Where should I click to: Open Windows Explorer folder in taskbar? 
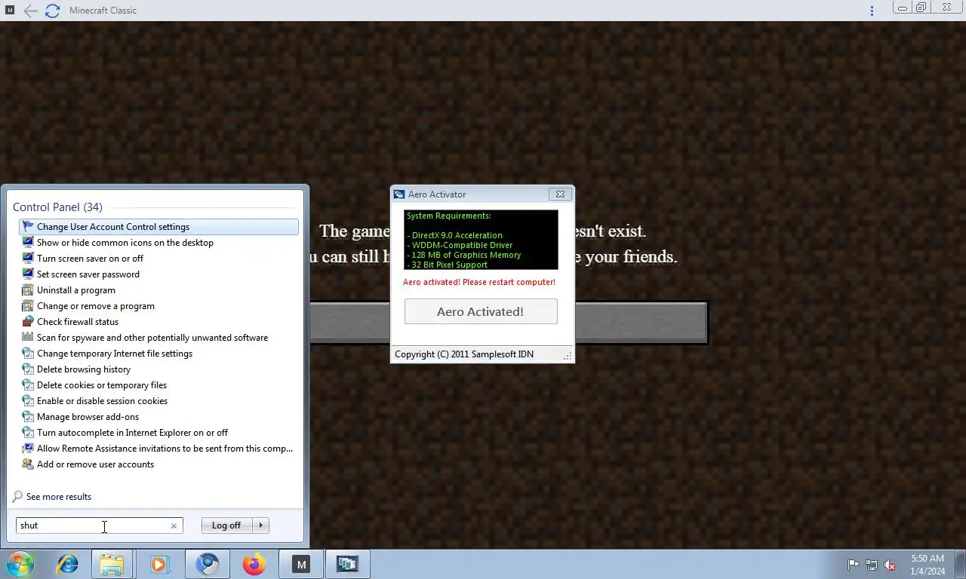(x=112, y=564)
